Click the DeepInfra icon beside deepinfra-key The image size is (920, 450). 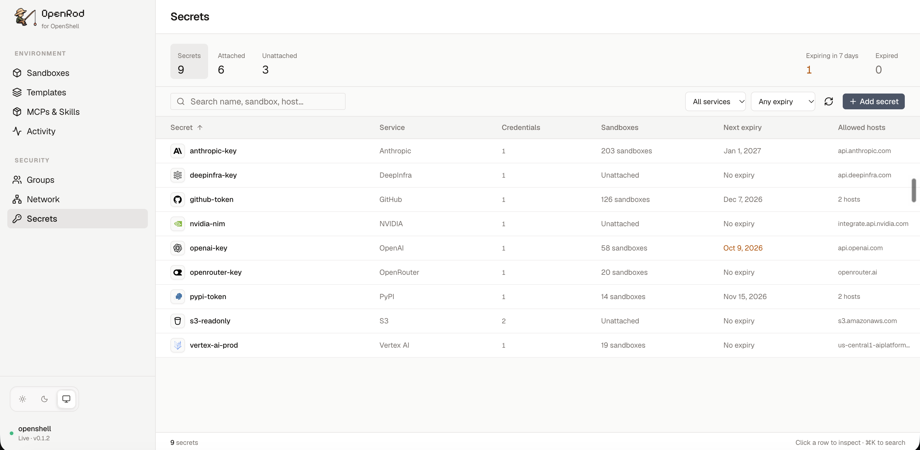pos(177,175)
